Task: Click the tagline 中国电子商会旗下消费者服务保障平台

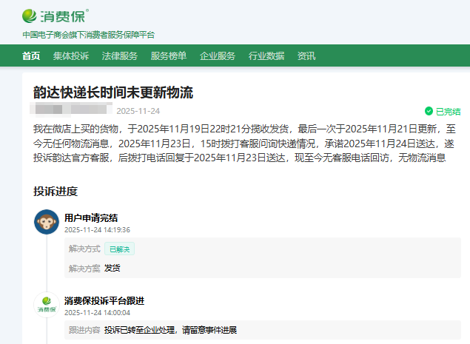Action: click(88, 35)
